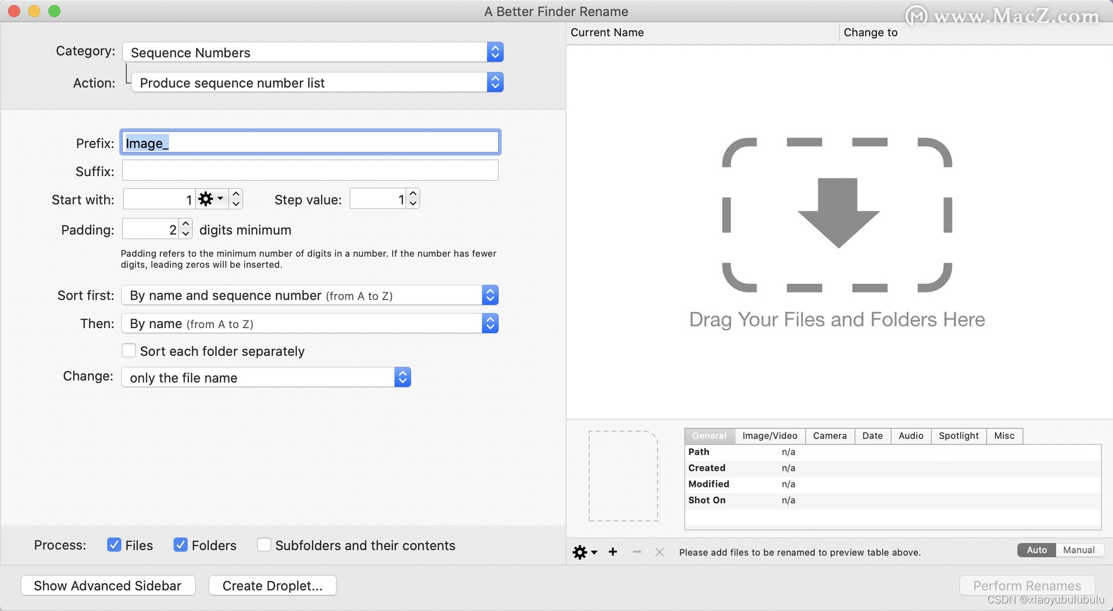Select the General metadata tab
1113x611 pixels.
[x=710, y=436]
